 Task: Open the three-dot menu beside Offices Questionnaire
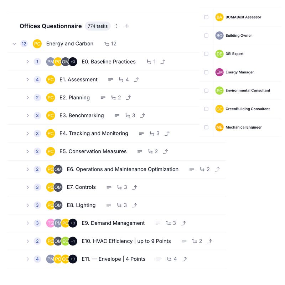pos(117,26)
